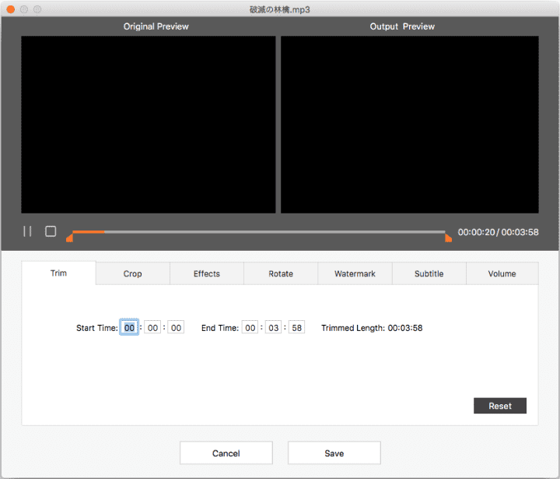The height and width of the screenshot is (479, 560).
Task: Click the Output Preview video pane
Action: (410, 125)
